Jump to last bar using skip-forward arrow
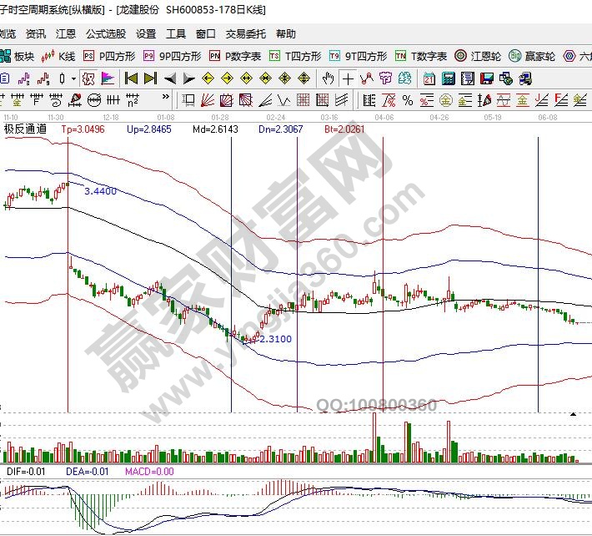Viewport: 592px width, 536px height. tap(150, 78)
